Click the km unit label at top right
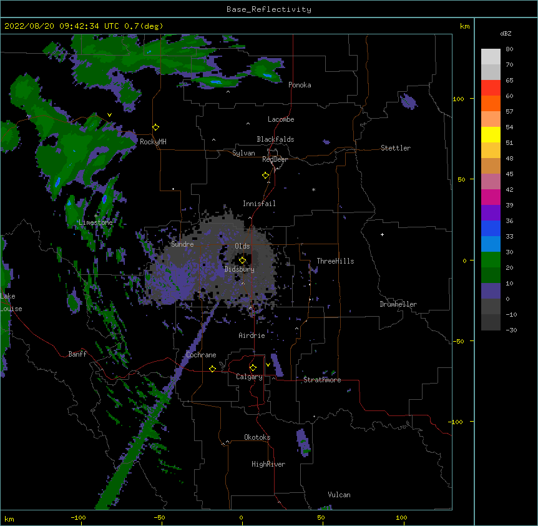 (x=464, y=26)
